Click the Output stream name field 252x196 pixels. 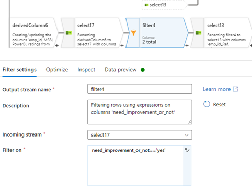click(x=140, y=89)
